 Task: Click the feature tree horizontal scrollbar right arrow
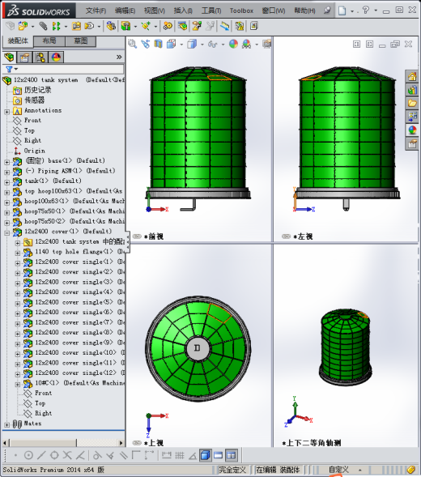coord(121,443)
